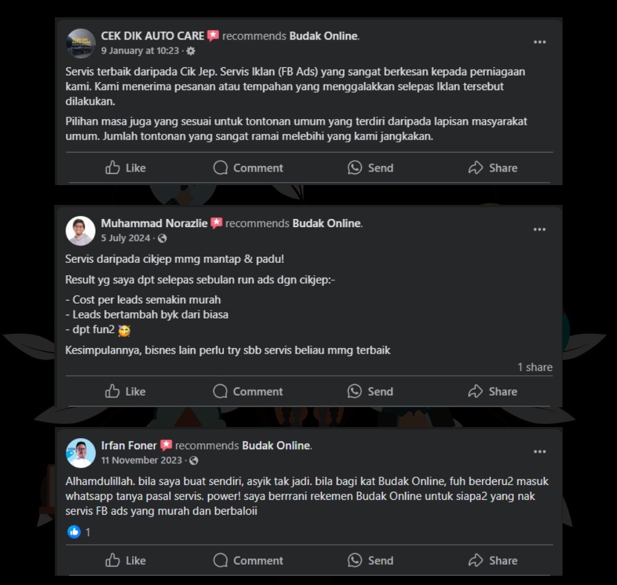Comment on CEK DIK AUTO CARE post
The width and height of the screenshot is (617, 585).
tap(248, 168)
